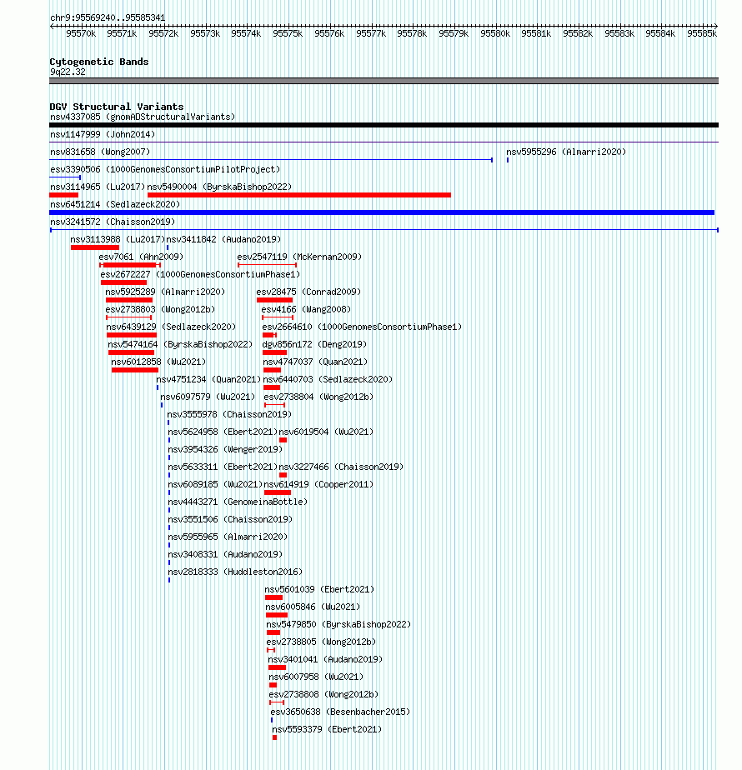Click nsv5925289 (Almarri2020) label
The width and height of the screenshot is (742, 770).
click(x=165, y=292)
